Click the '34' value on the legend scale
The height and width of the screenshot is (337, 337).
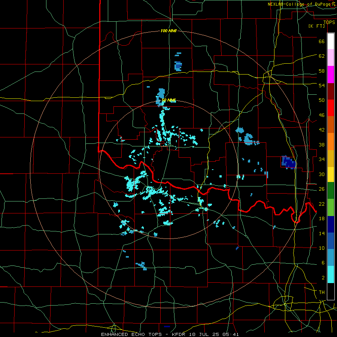coord(322,160)
